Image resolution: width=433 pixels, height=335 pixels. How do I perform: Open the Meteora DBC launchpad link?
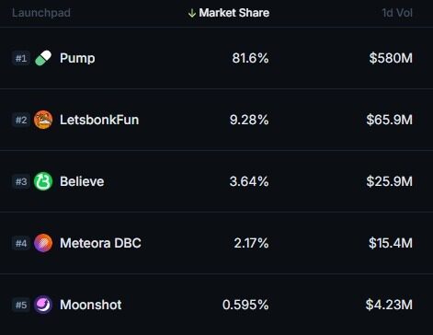pyautogui.click(x=100, y=243)
